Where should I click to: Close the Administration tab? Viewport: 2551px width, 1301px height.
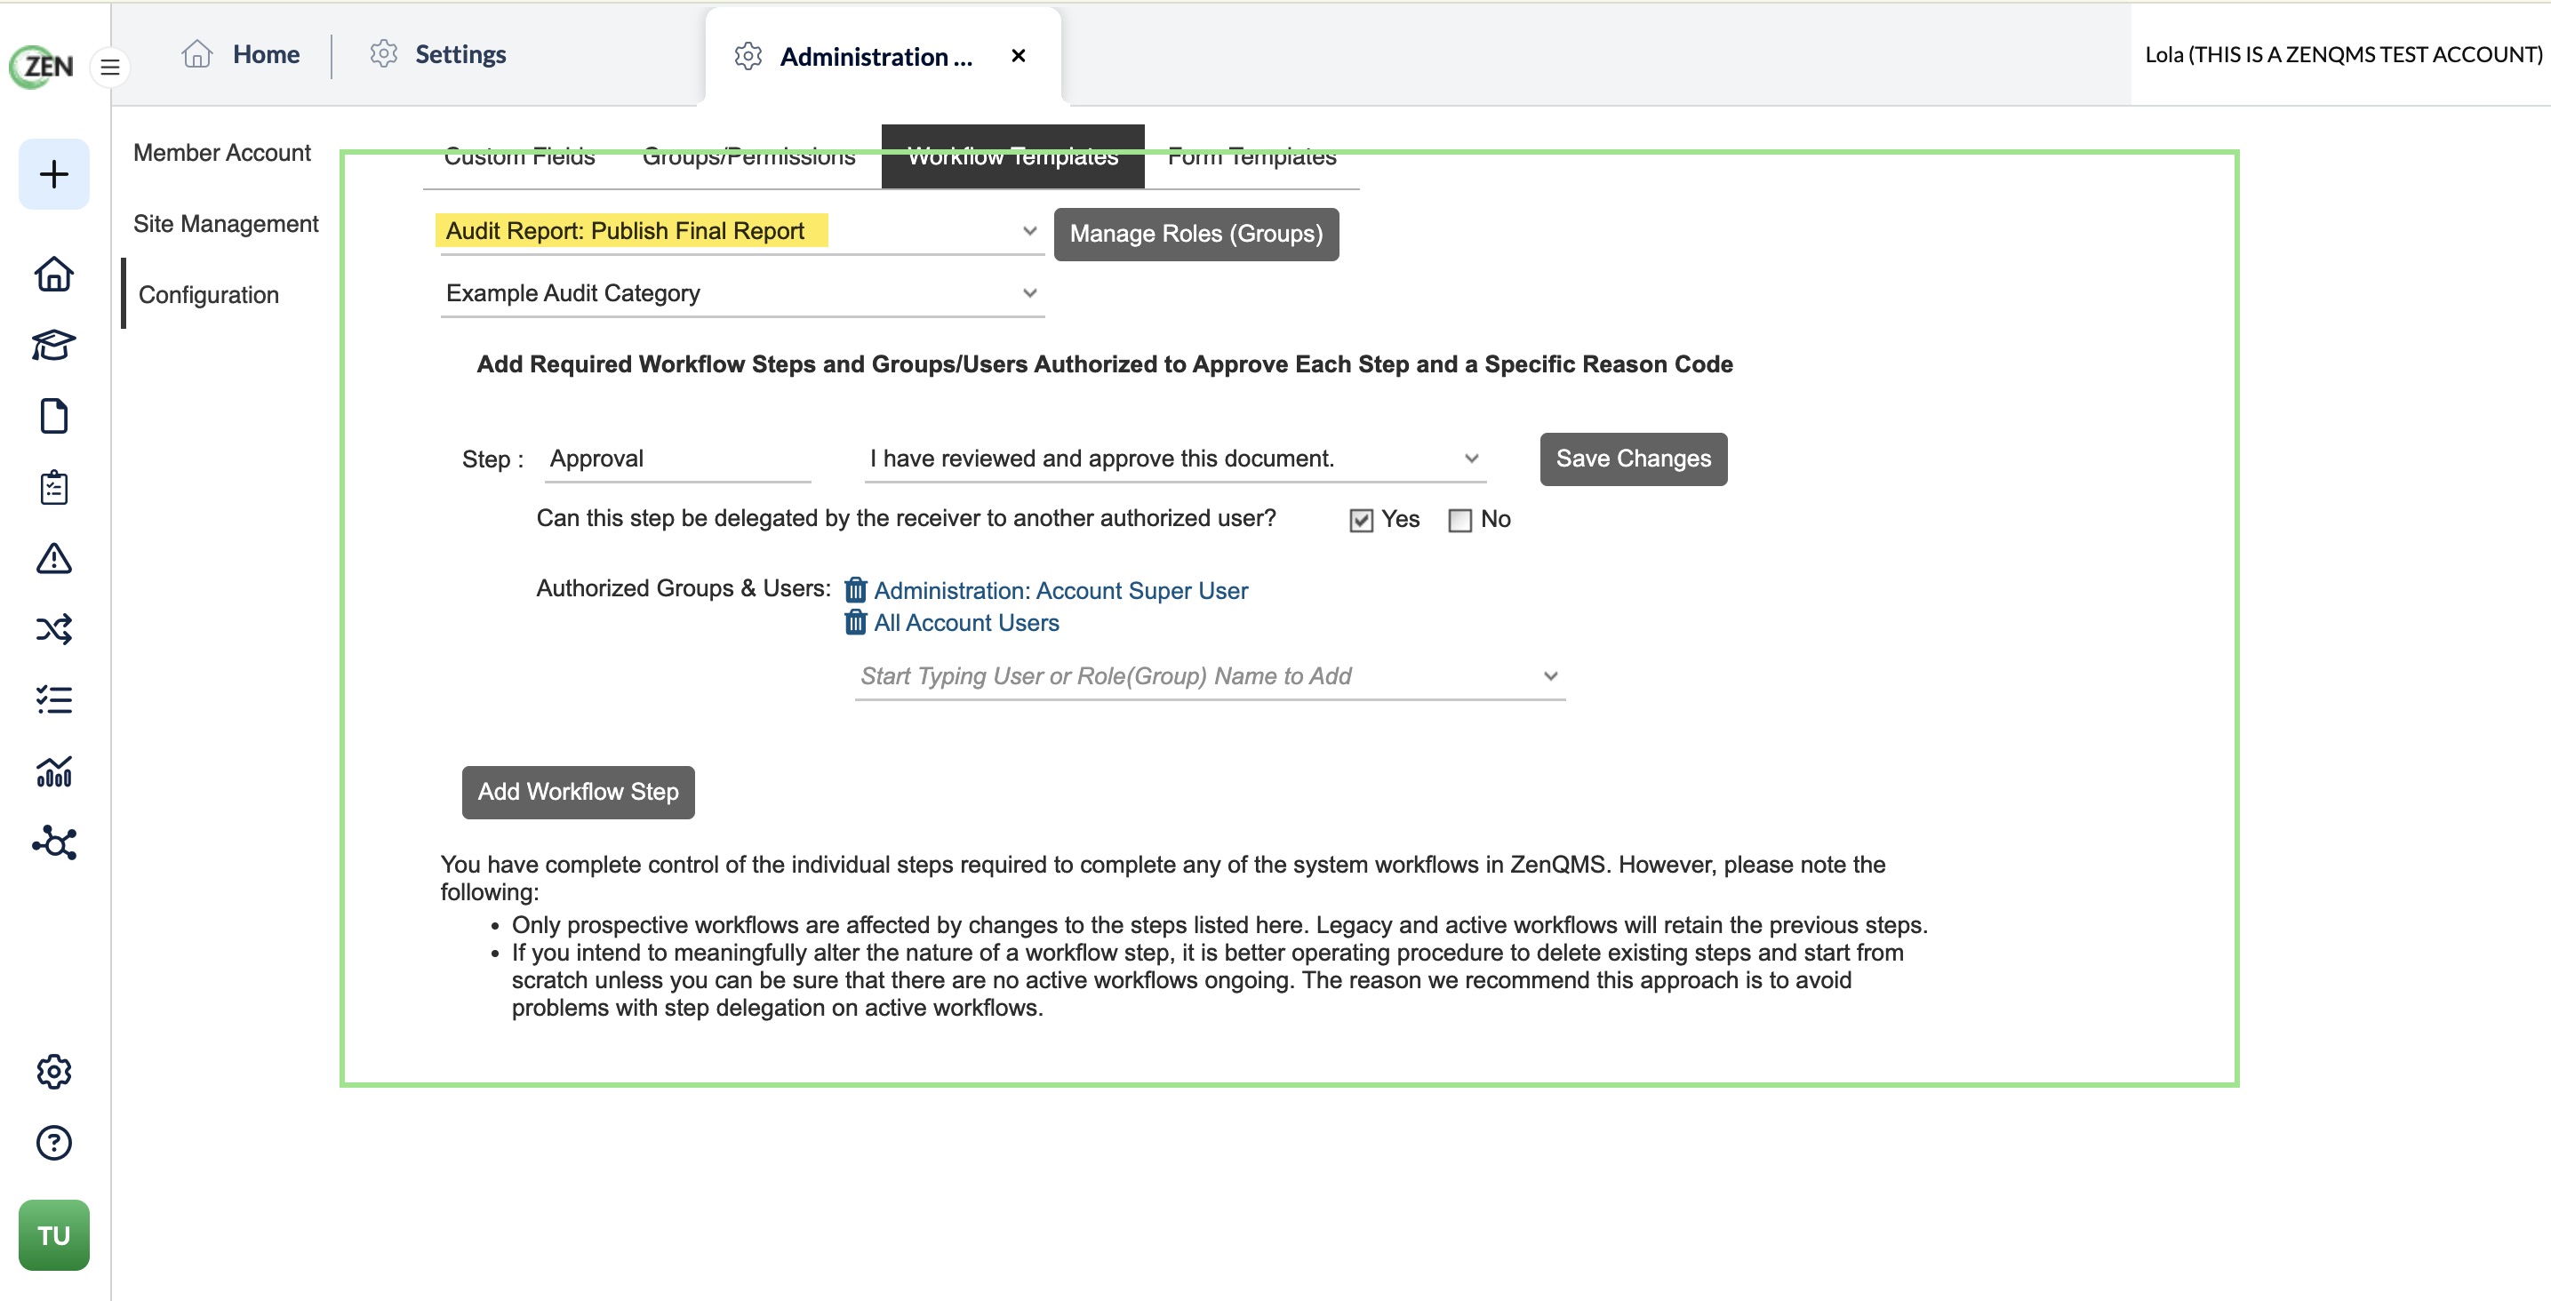[1018, 55]
